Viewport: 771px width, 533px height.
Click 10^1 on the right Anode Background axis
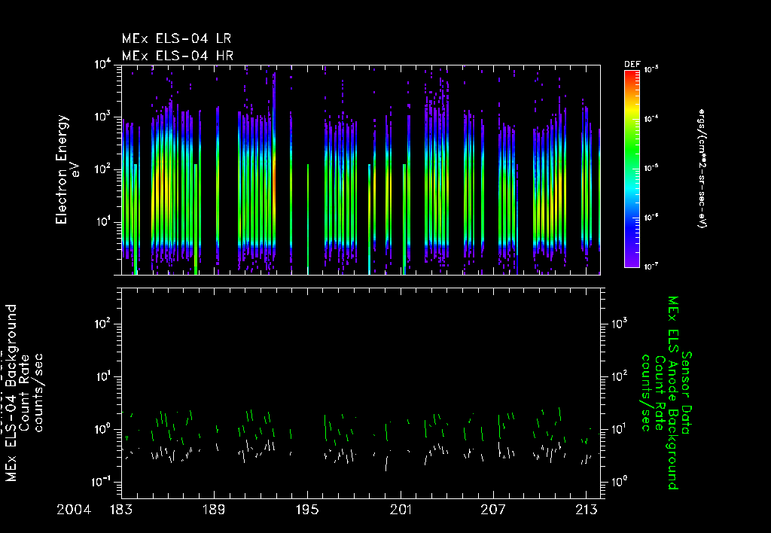pyautogui.click(x=620, y=429)
